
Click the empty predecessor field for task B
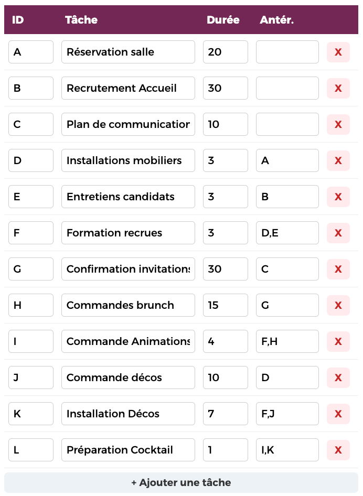pyautogui.click(x=287, y=88)
